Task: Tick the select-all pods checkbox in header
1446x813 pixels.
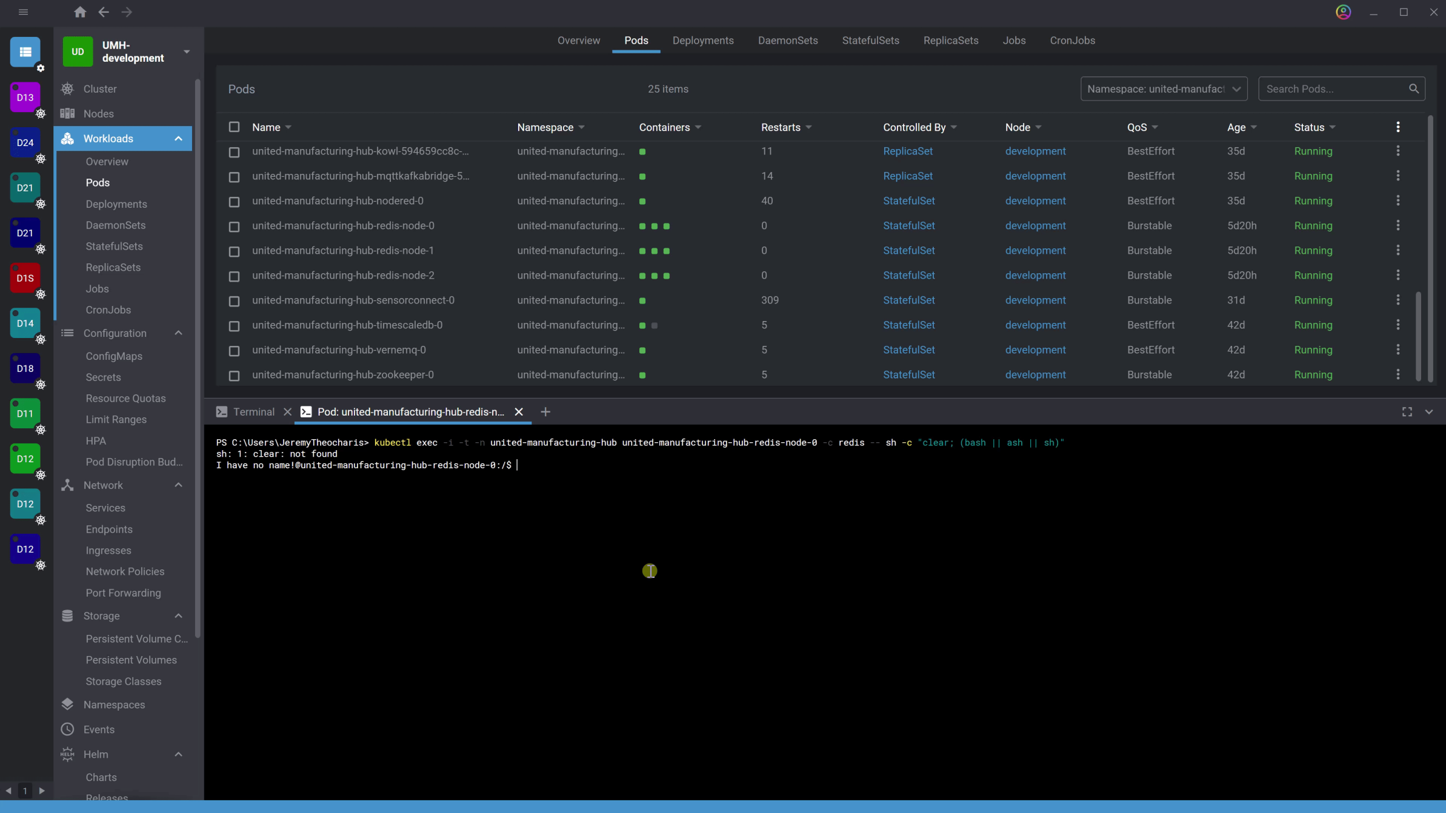Action: pos(234,127)
